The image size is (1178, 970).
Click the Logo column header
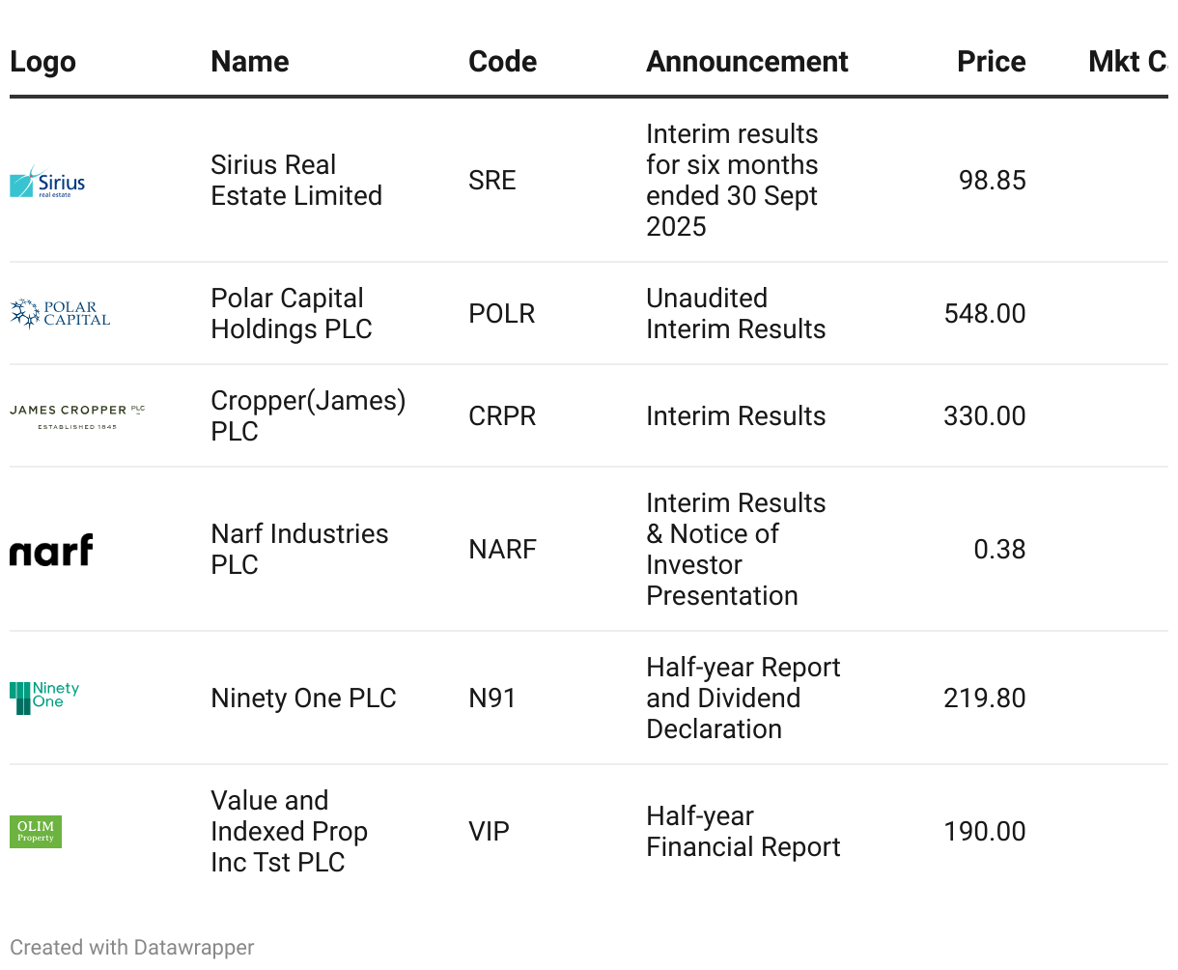[42, 62]
